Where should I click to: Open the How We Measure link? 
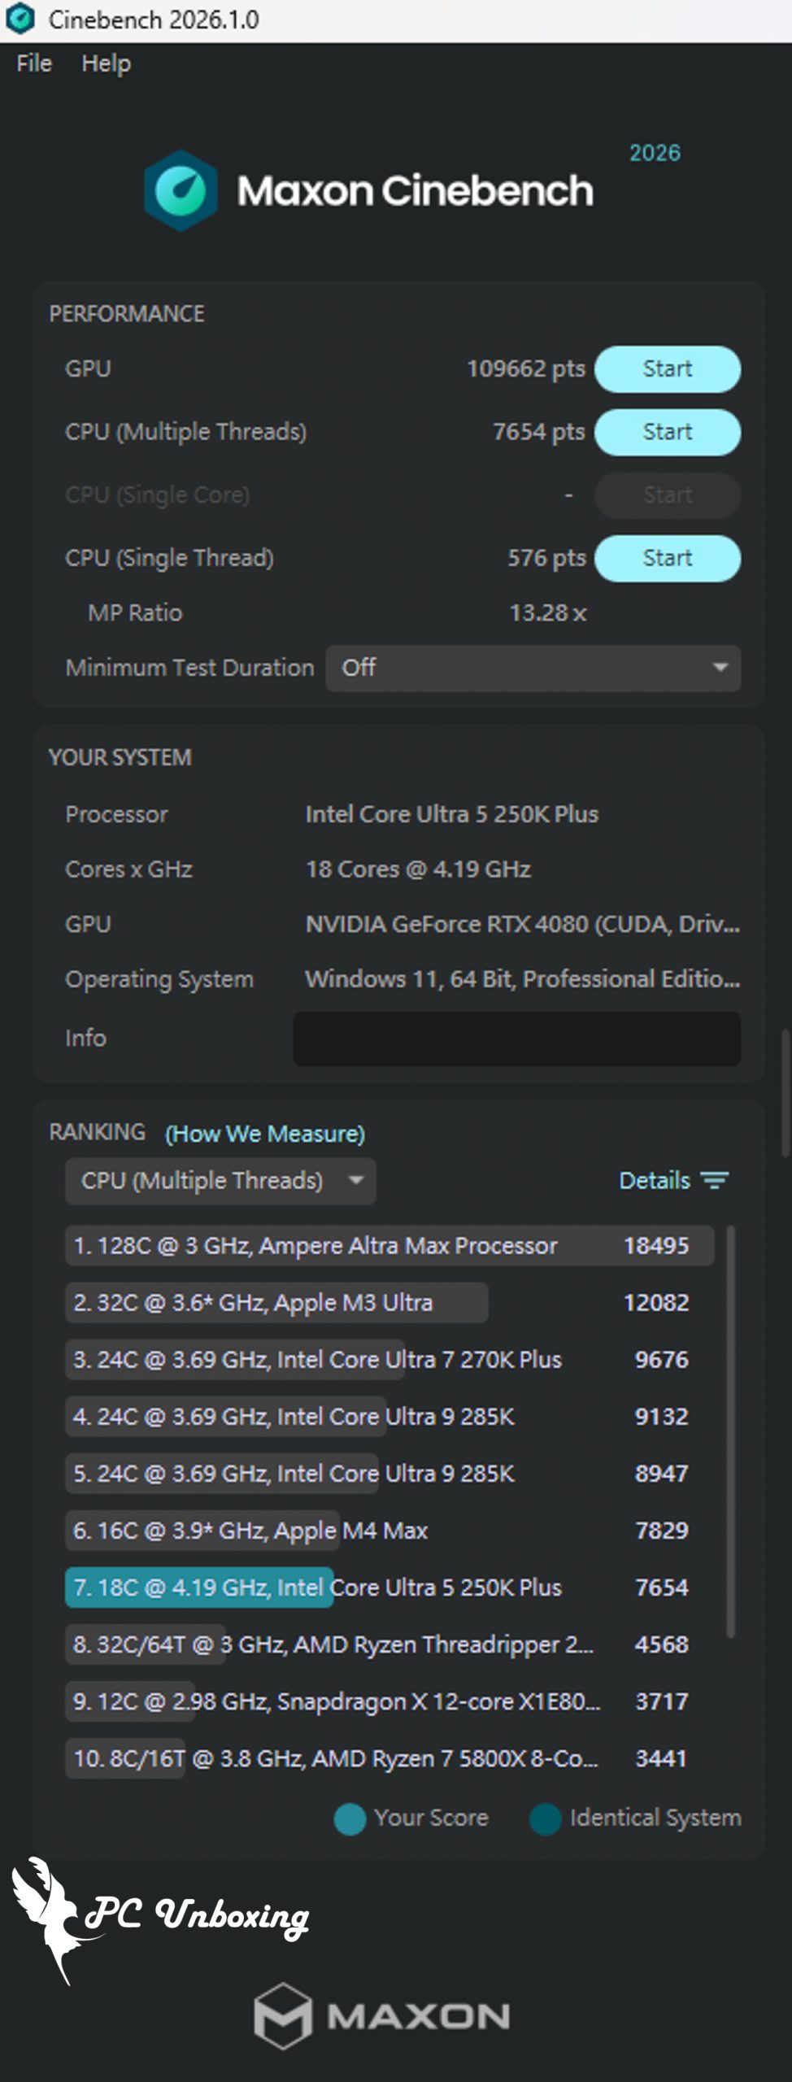(265, 1133)
